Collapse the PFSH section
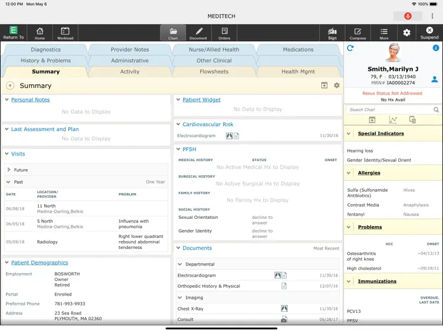The width and height of the screenshot is (443, 332). [178, 149]
